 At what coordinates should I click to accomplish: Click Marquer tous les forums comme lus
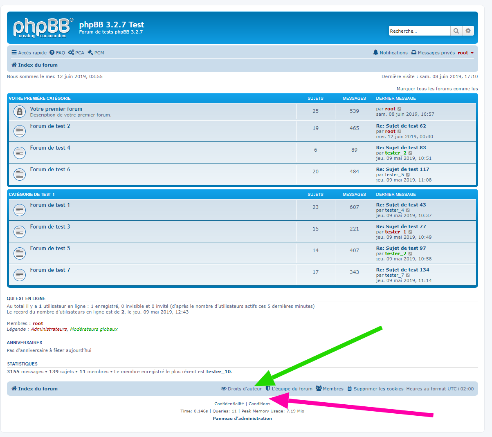point(437,89)
